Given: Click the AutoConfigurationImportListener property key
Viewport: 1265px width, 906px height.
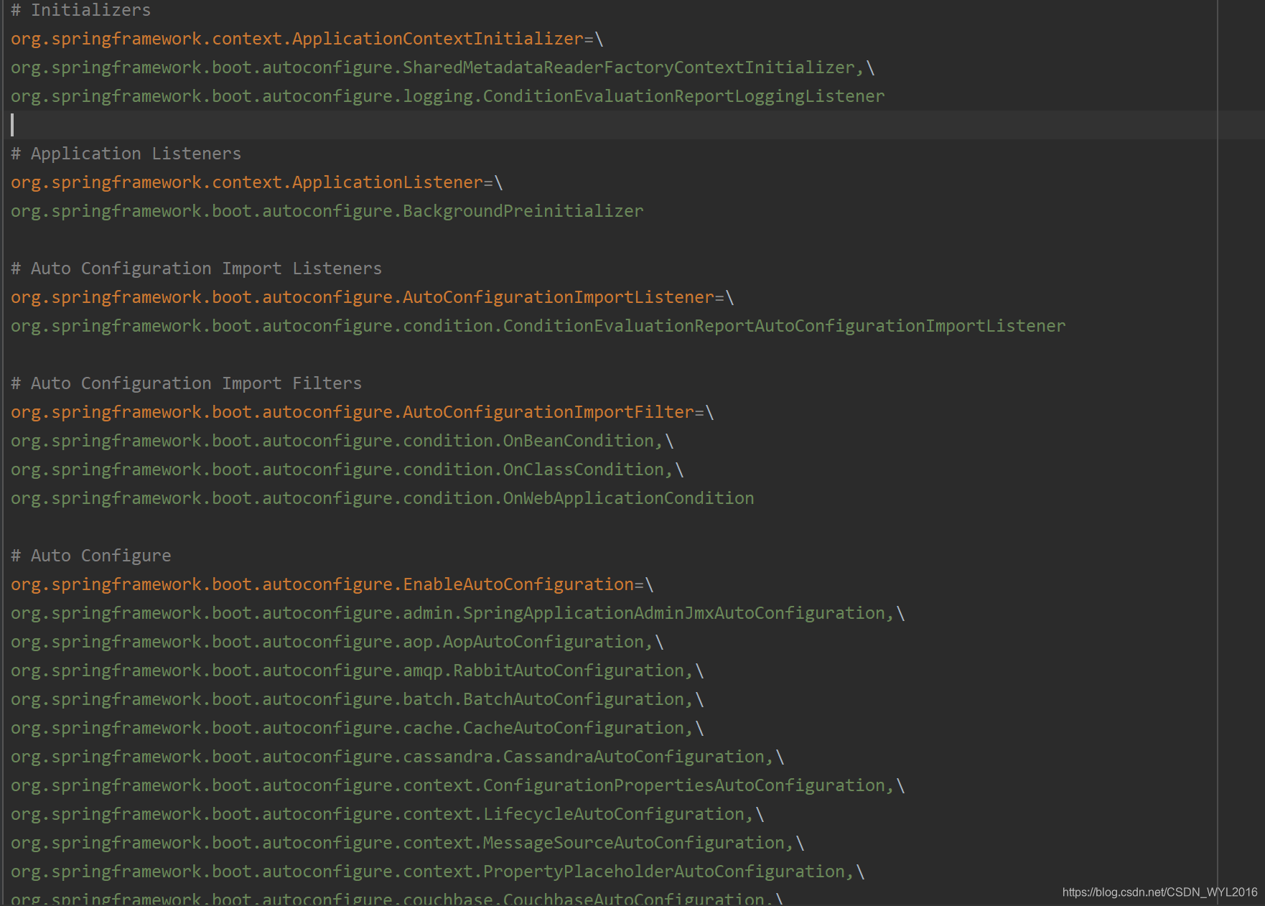Looking at the screenshot, I should pos(362,297).
